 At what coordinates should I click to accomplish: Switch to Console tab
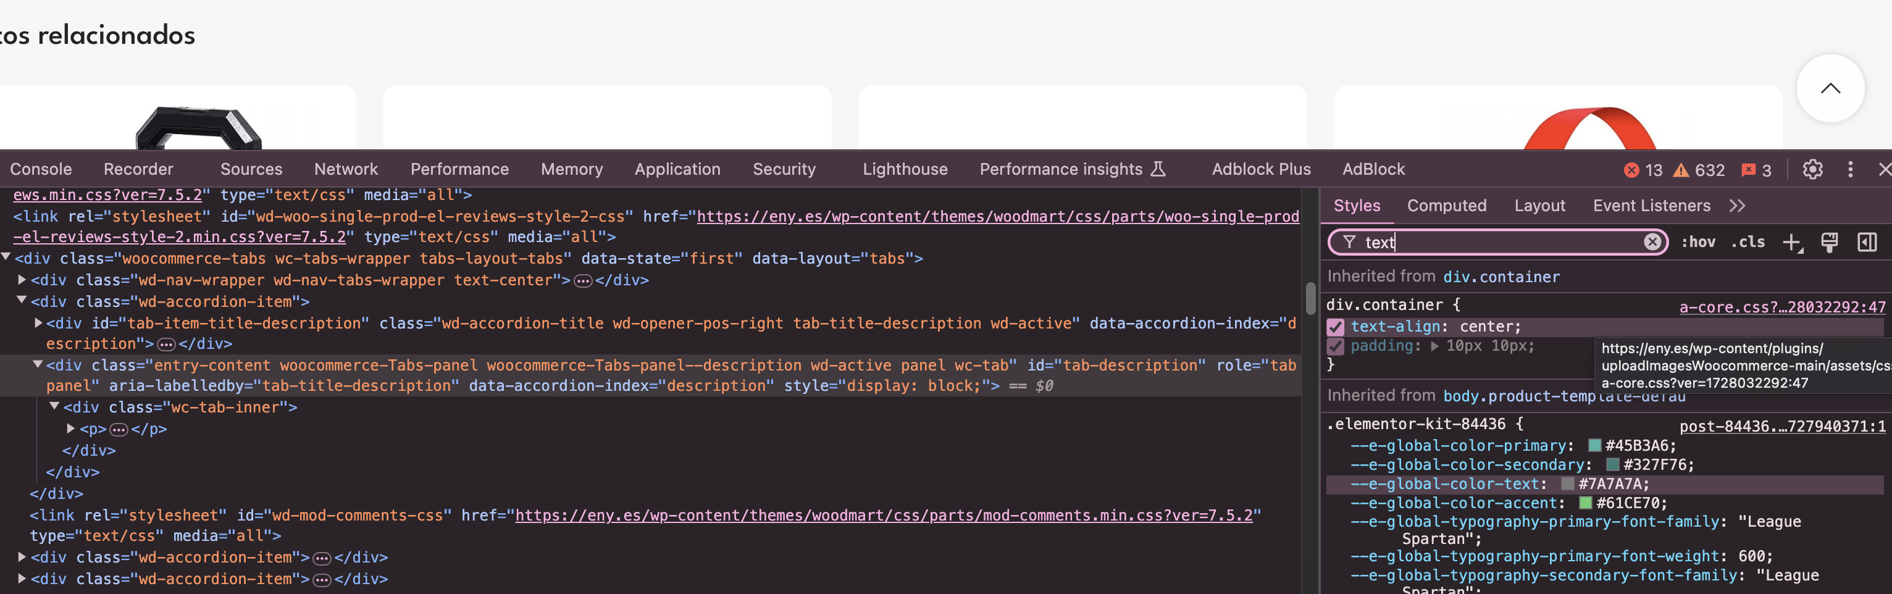tap(41, 170)
